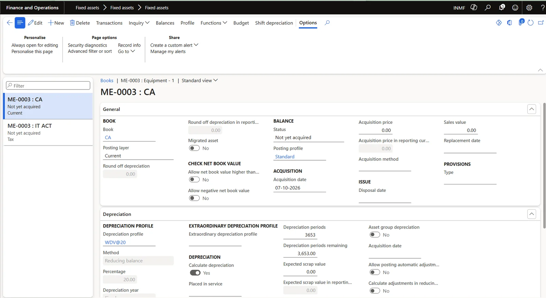The width and height of the screenshot is (546, 298).
Task: Open in Microsoft Office icon
Action: [509, 23]
